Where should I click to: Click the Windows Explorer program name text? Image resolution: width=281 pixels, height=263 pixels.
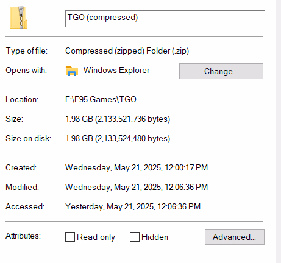point(116,71)
